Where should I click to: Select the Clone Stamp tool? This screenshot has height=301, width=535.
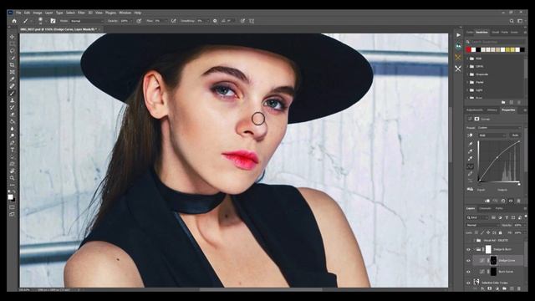(x=13, y=100)
